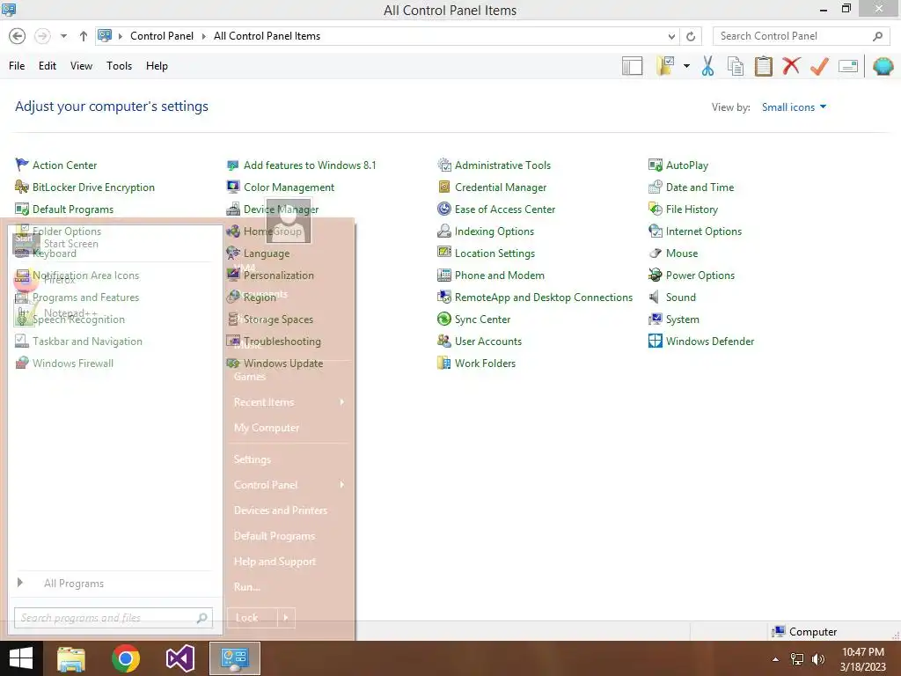Image resolution: width=901 pixels, height=676 pixels.
Task: Open the recent locations dropdown arrow
Action: pyautogui.click(x=63, y=35)
